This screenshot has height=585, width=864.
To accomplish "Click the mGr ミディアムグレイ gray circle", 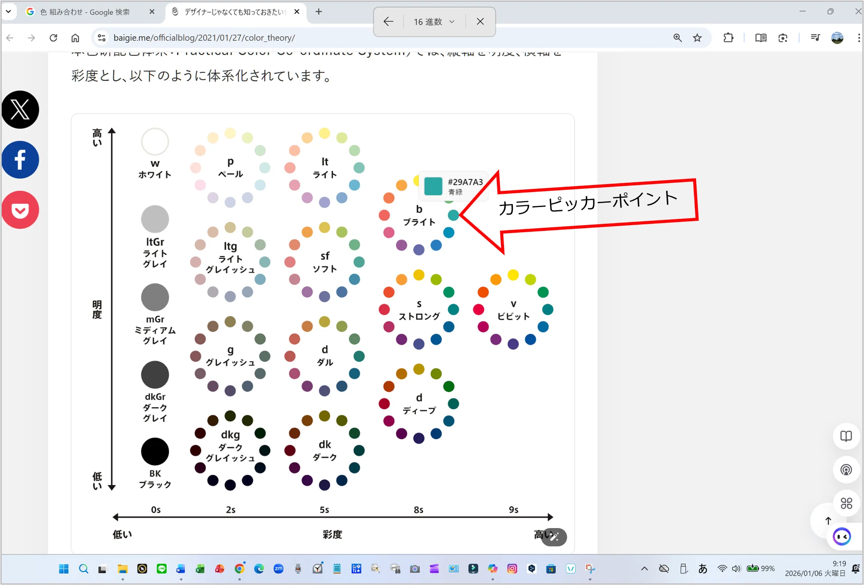I will coord(155,297).
